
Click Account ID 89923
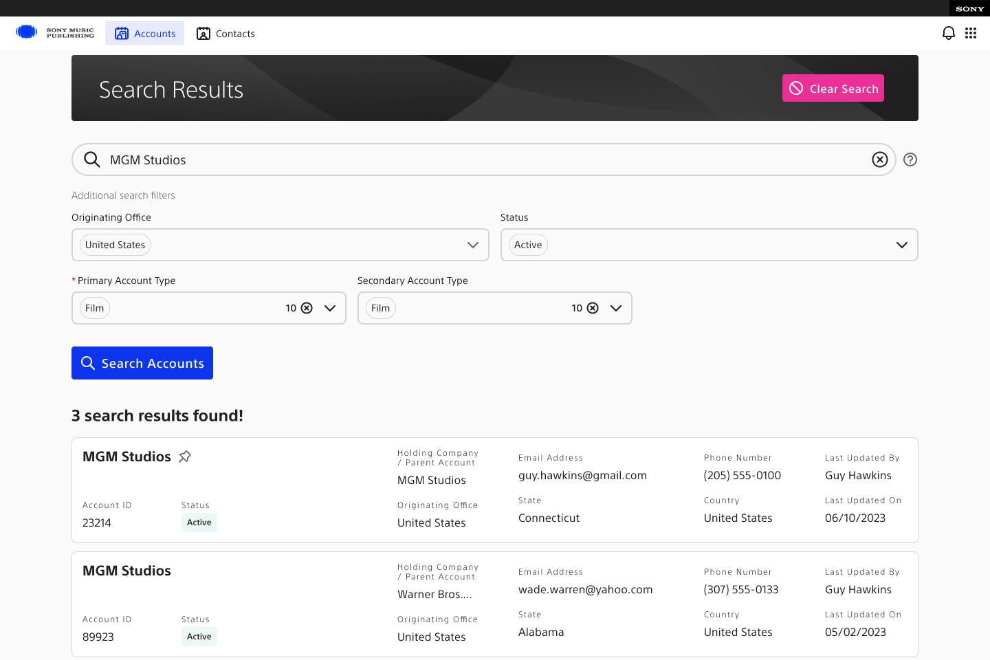[98, 637]
